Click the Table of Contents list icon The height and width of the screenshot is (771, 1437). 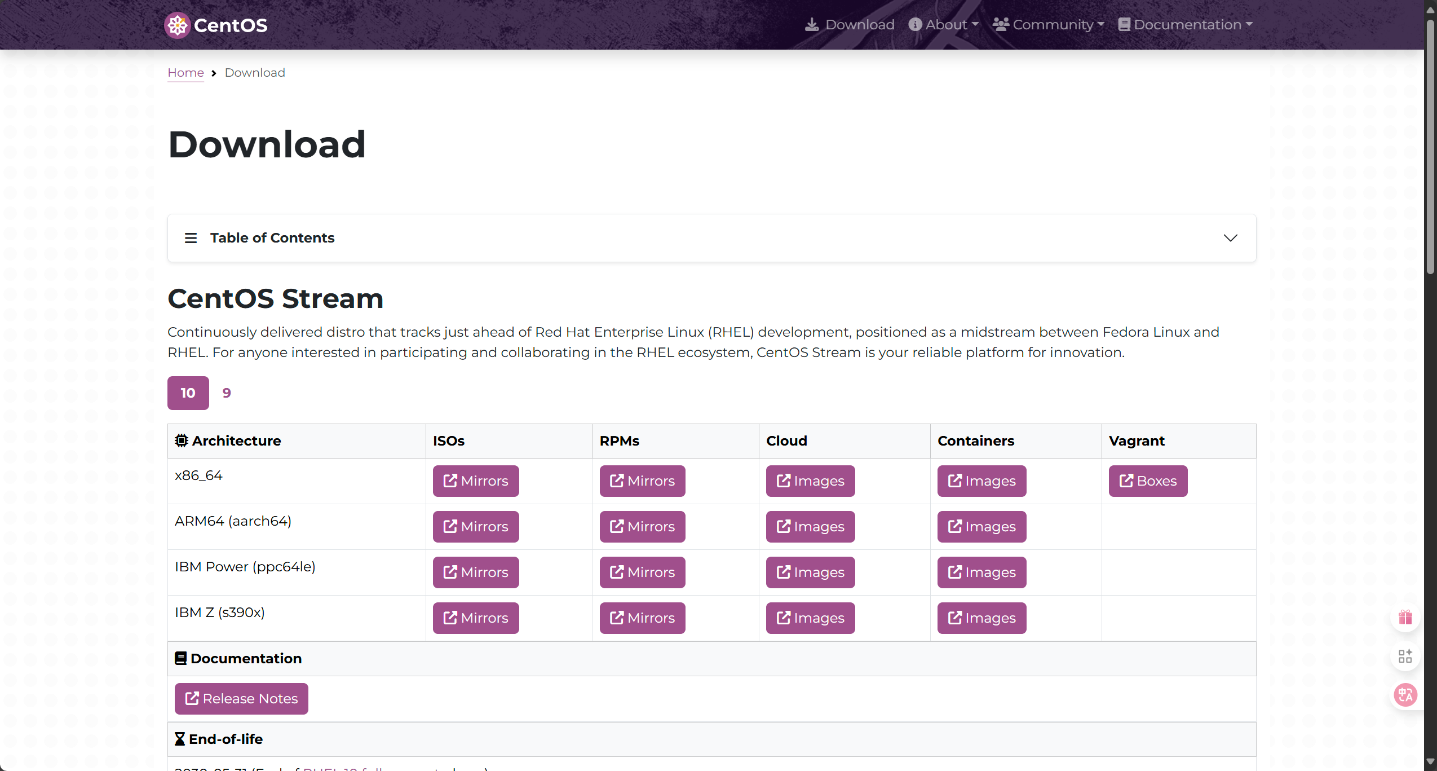[x=191, y=238]
